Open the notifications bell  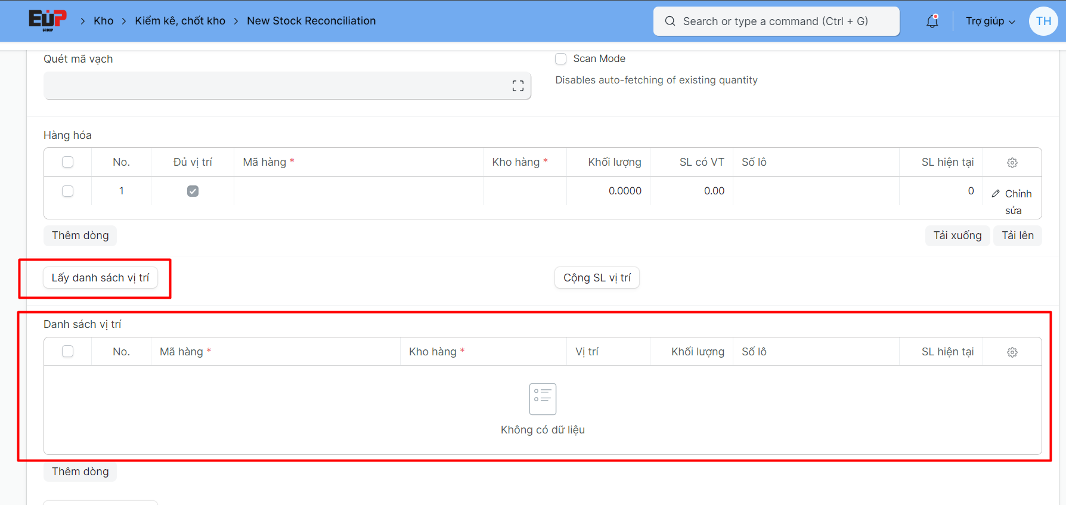click(x=932, y=21)
